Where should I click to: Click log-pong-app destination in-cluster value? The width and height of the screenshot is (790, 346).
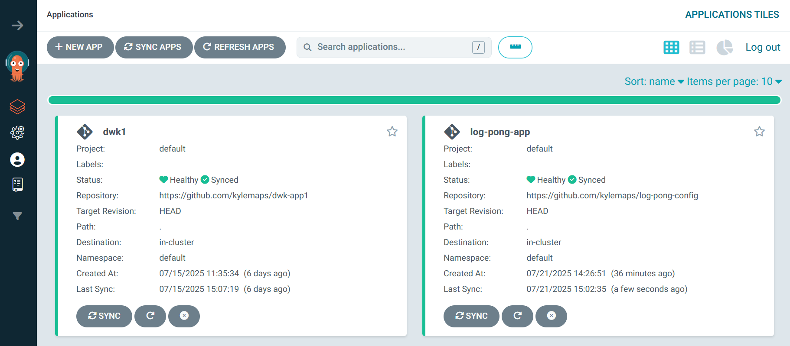click(x=544, y=242)
